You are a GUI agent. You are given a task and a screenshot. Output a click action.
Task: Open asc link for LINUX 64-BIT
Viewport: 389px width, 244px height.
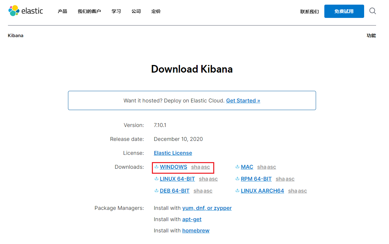click(x=213, y=179)
